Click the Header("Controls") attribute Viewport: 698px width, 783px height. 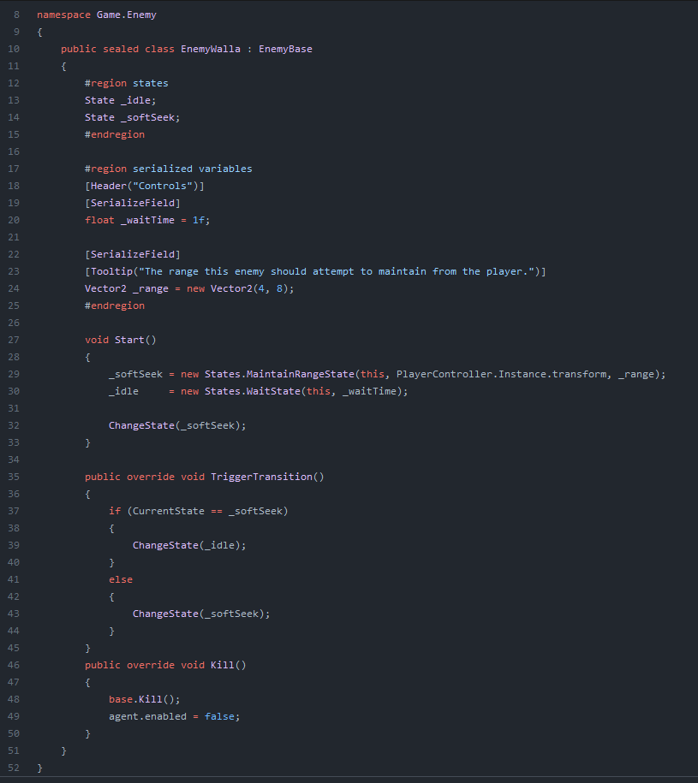tap(144, 186)
